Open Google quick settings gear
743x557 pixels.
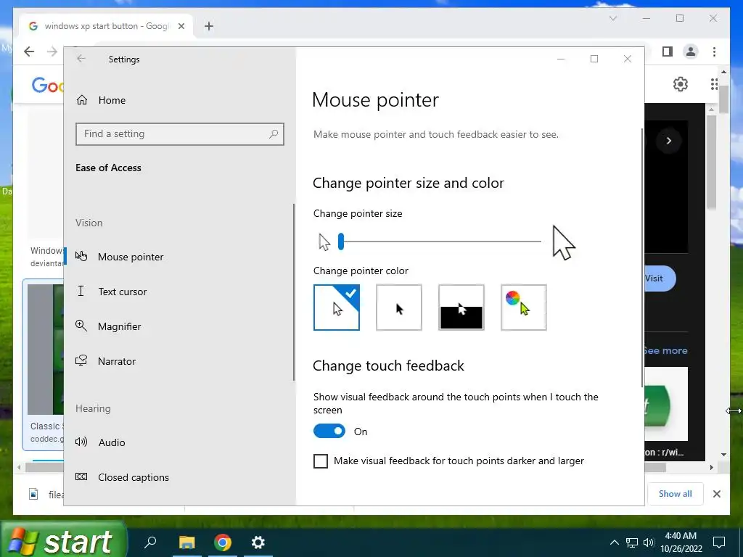point(681,84)
